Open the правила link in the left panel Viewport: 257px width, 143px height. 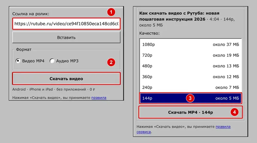point(99,98)
